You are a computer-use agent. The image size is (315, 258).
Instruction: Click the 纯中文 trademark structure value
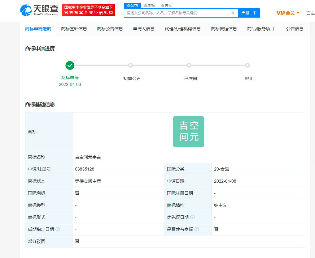point(221,205)
